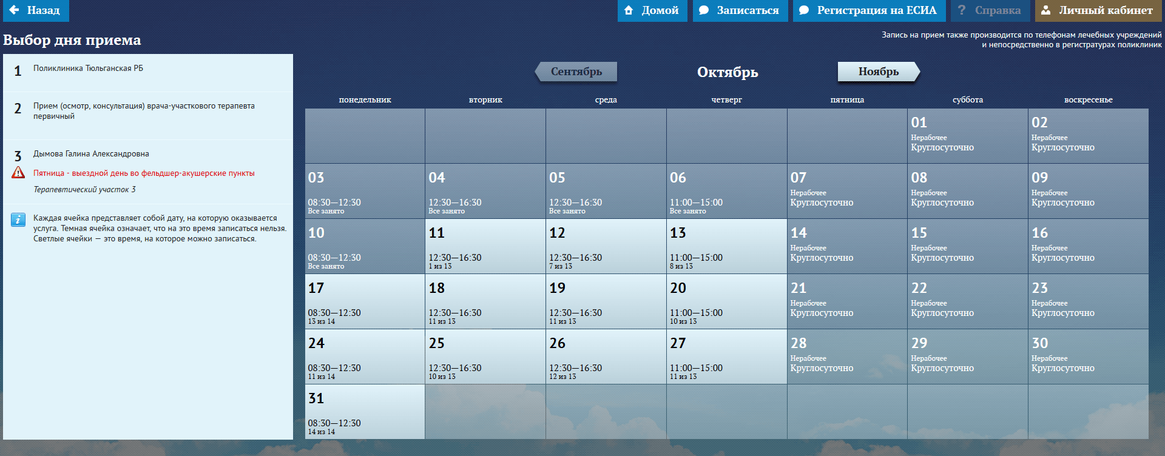Pick date 18 in the calendar

pyautogui.click(x=485, y=301)
